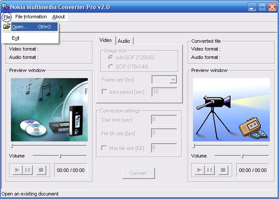Switch to the Audio tab
The height and width of the screenshot is (199, 279).
pos(124,41)
